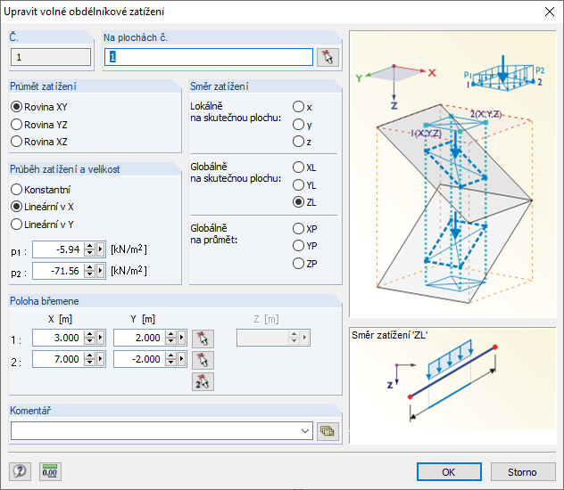Cancel dialog with Storno button
Screen dimensions: 564x490
click(x=523, y=471)
